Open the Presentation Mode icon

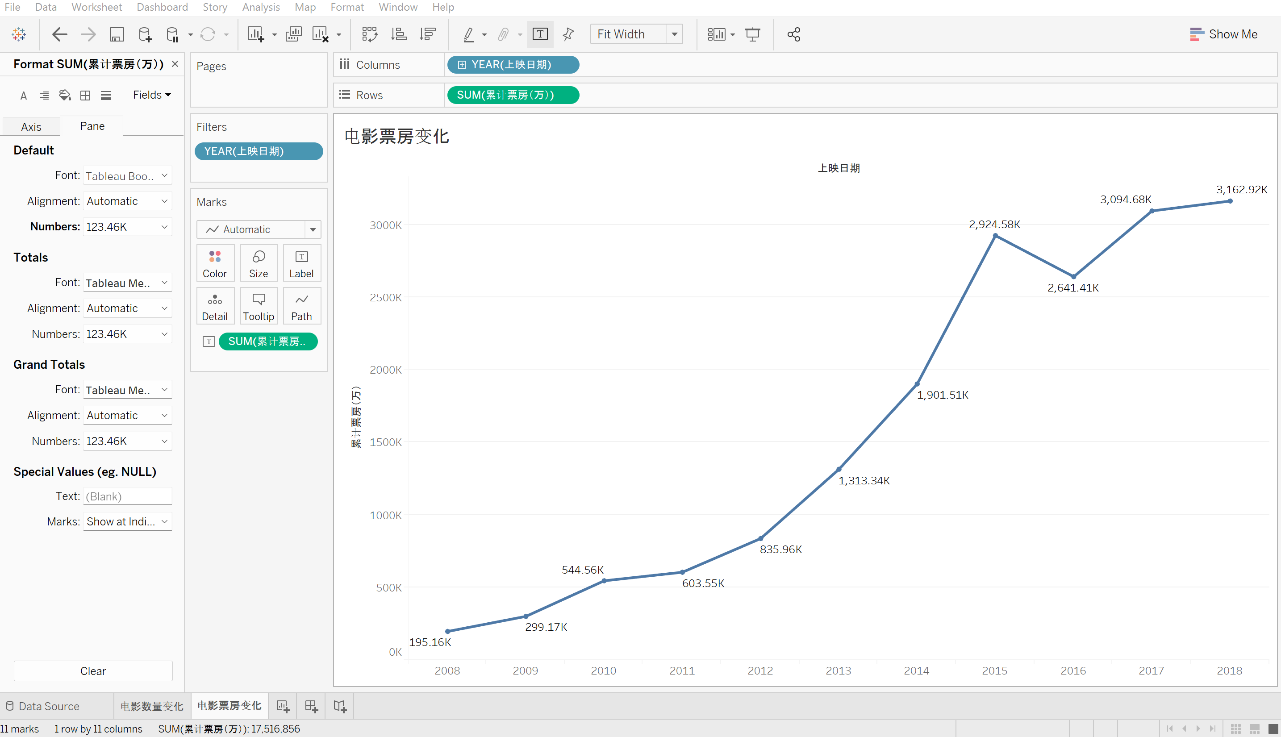(753, 34)
